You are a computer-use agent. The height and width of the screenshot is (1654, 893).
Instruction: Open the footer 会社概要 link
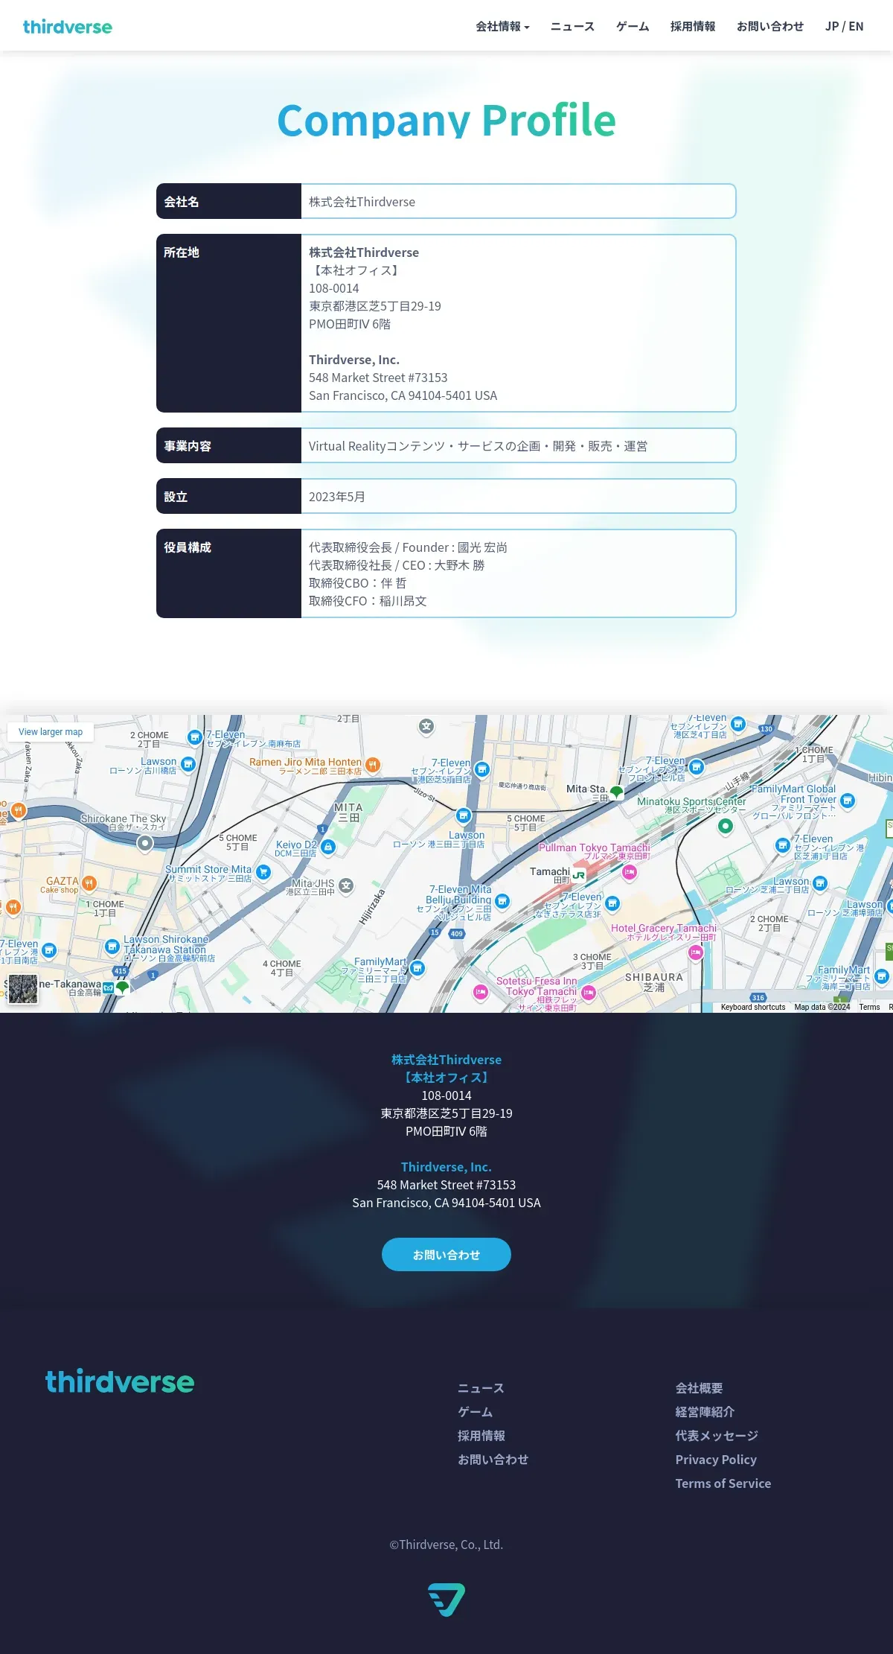click(699, 1388)
